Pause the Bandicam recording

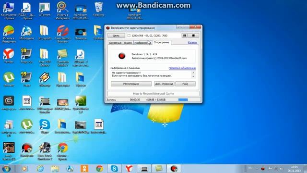(x=184, y=36)
